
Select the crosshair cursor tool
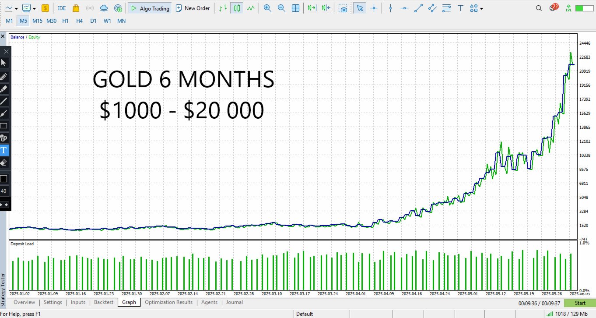tap(374, 8)
